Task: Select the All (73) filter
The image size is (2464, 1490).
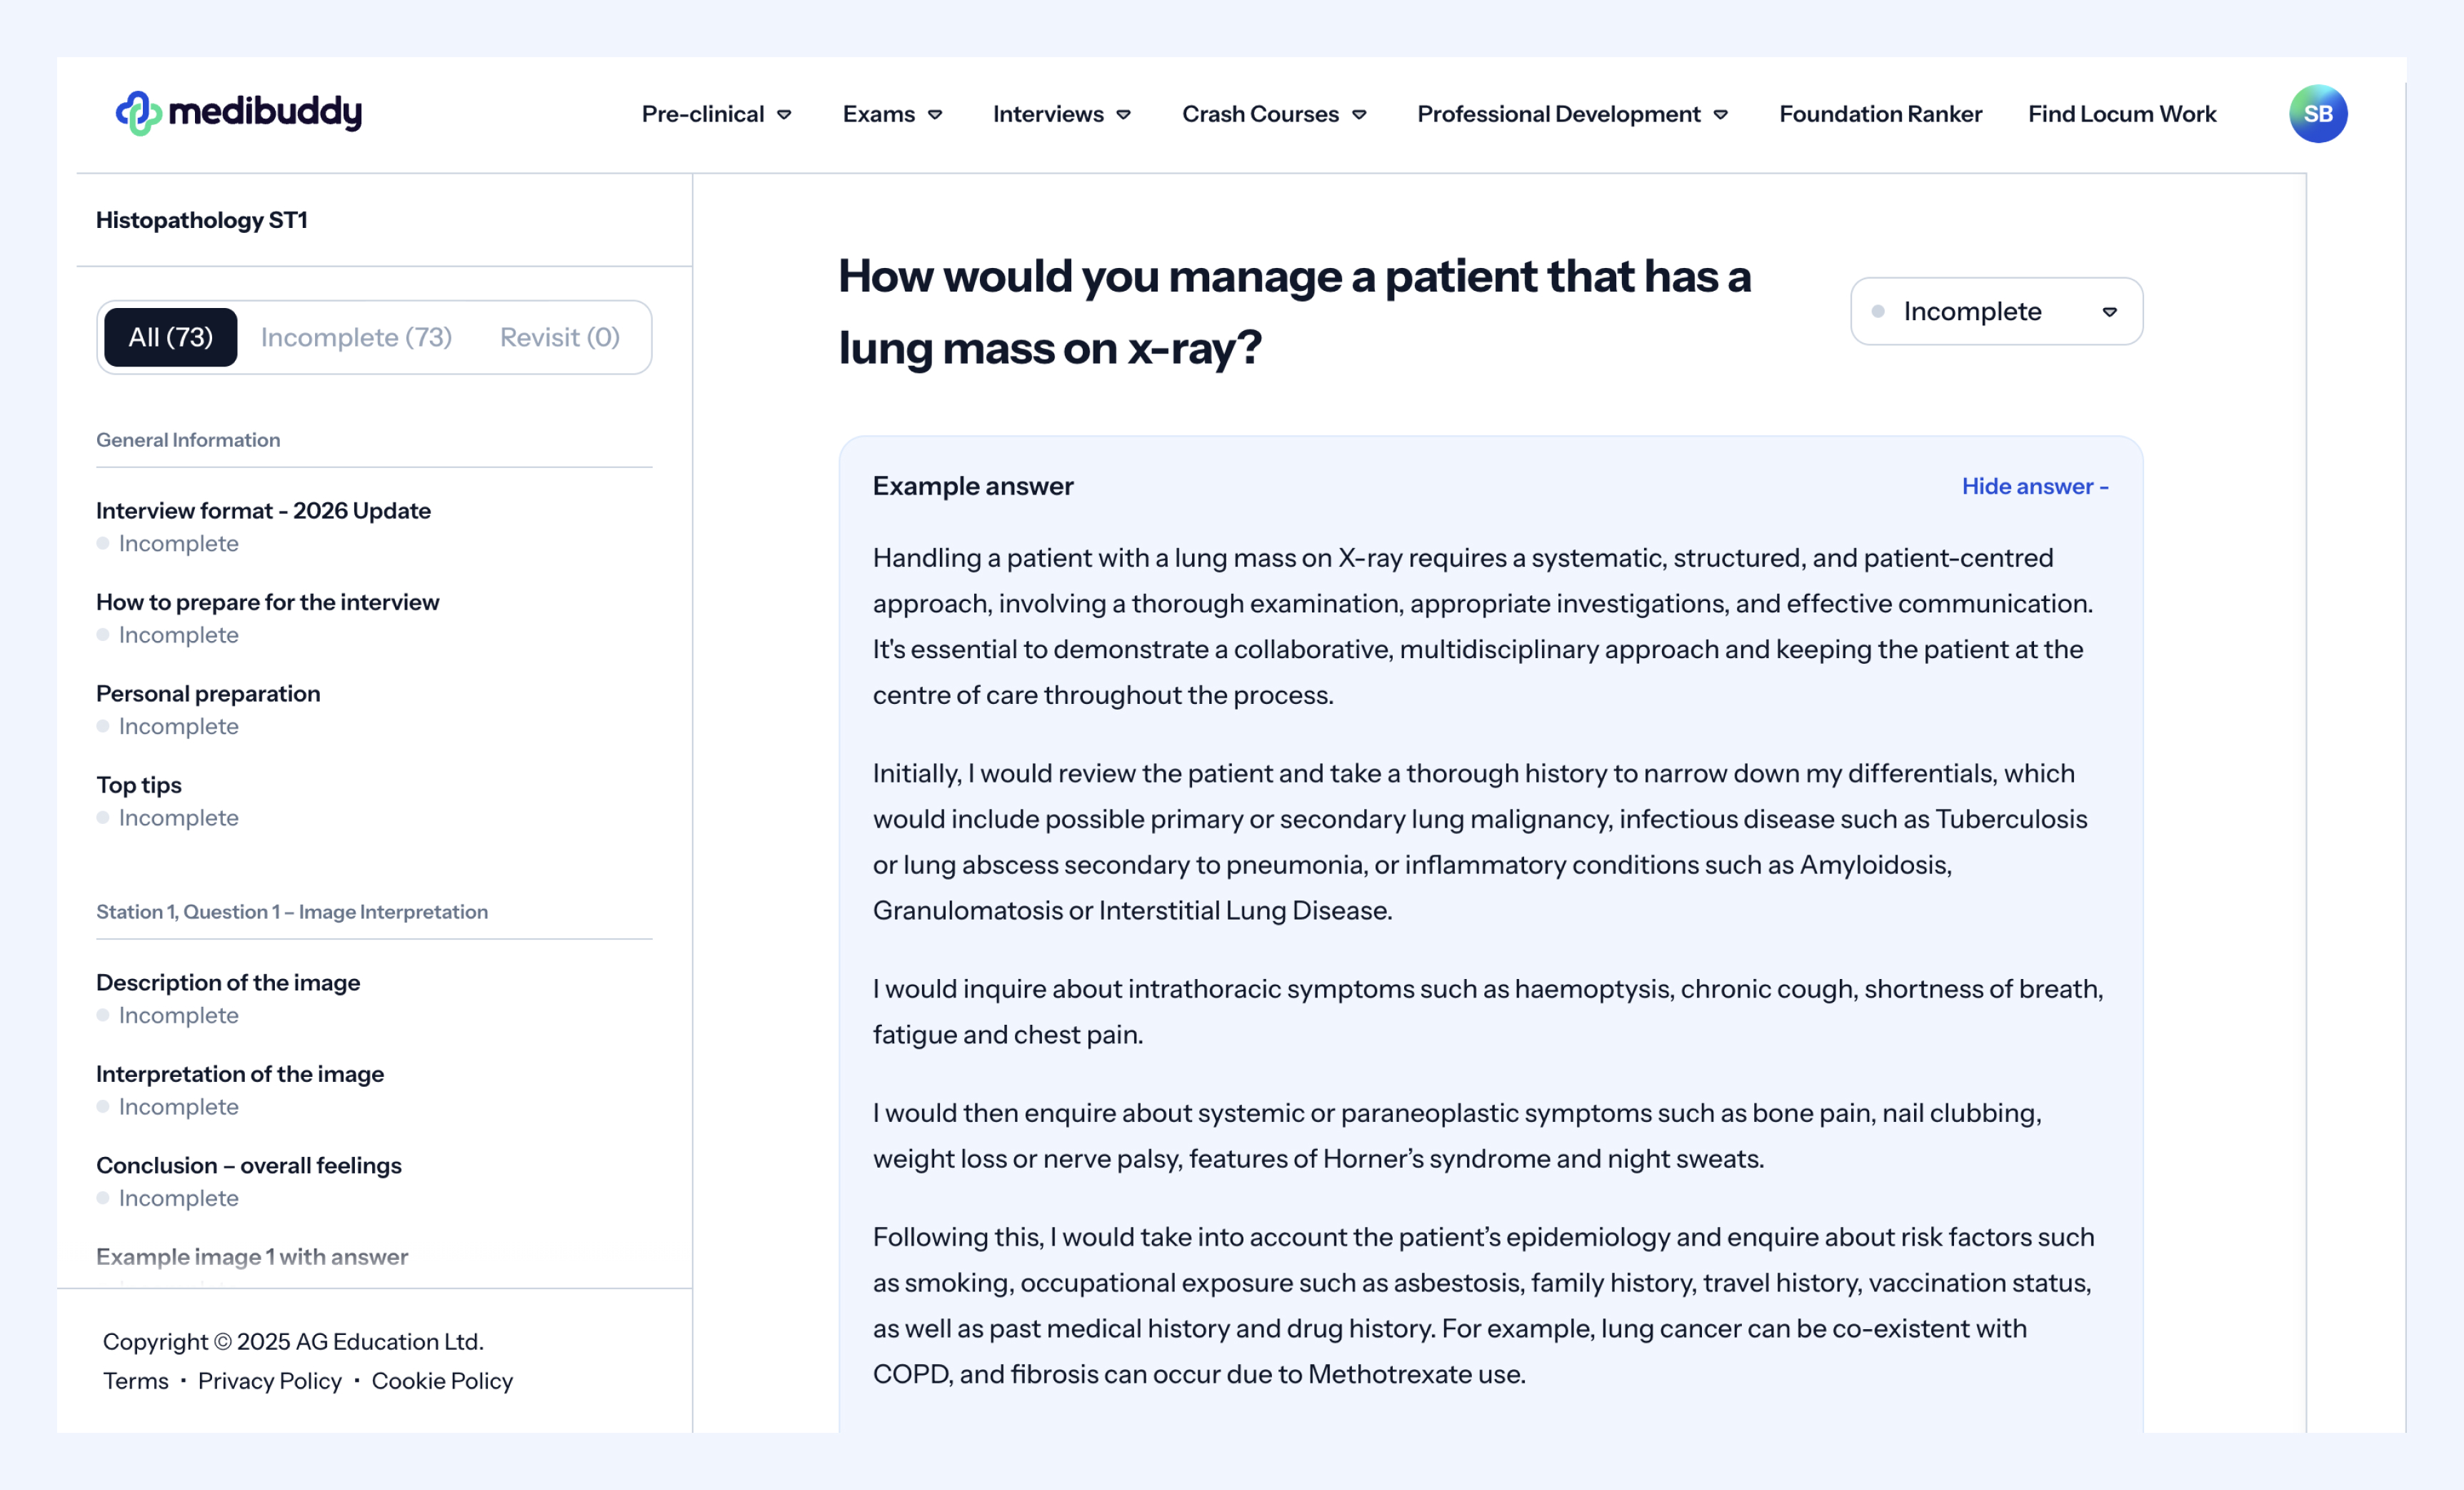Action: tap(170, 337)
